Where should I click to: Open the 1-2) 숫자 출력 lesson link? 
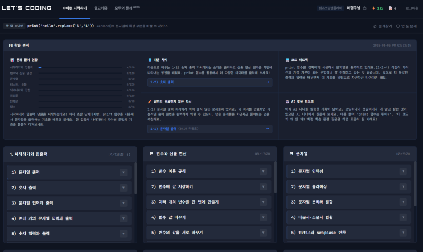click(210, 82)
